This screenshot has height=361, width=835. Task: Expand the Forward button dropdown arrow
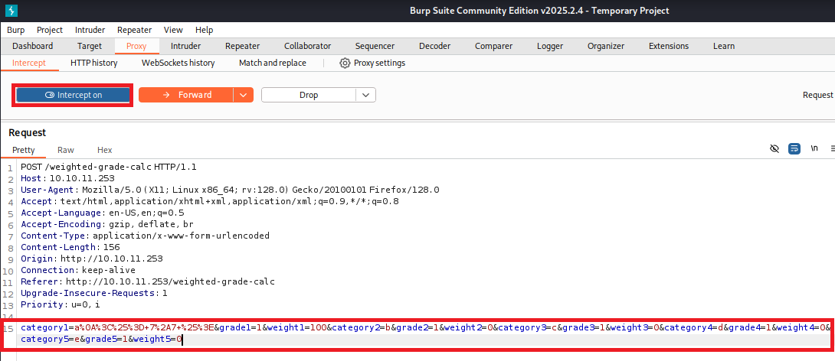(243, 95)
